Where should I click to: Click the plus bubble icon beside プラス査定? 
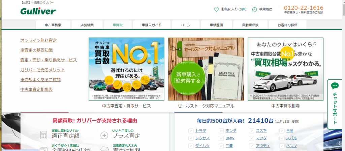click(x=104, y=136)
